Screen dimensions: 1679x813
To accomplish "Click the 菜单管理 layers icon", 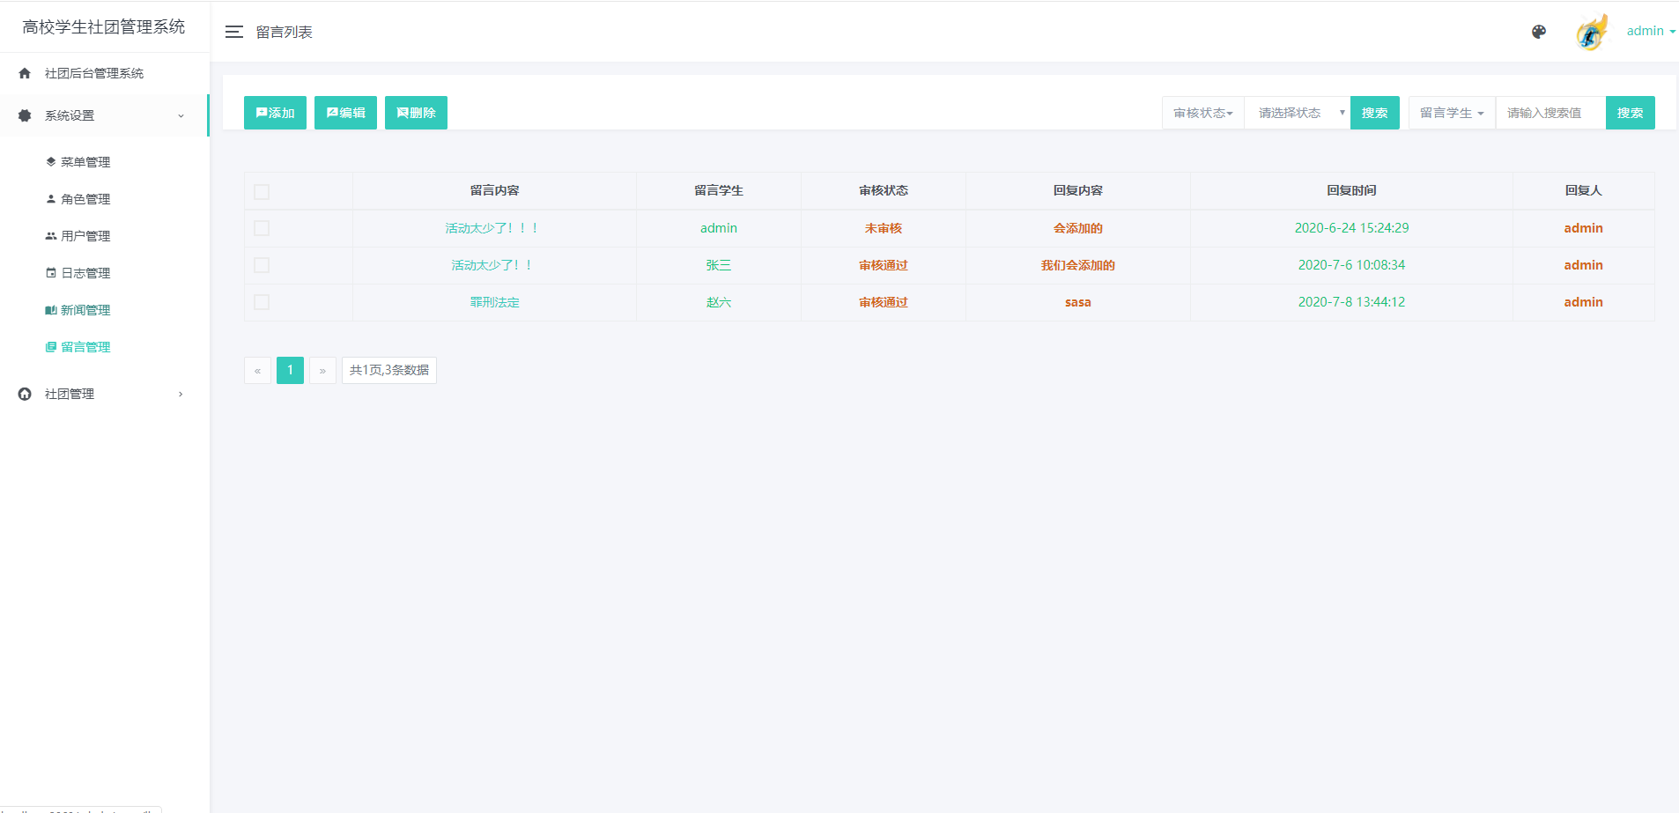I will (x=51, y=161).
